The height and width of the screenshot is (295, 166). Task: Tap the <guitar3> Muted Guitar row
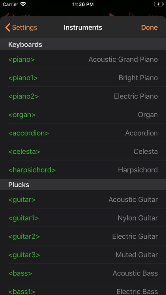(x=83, y=255)
